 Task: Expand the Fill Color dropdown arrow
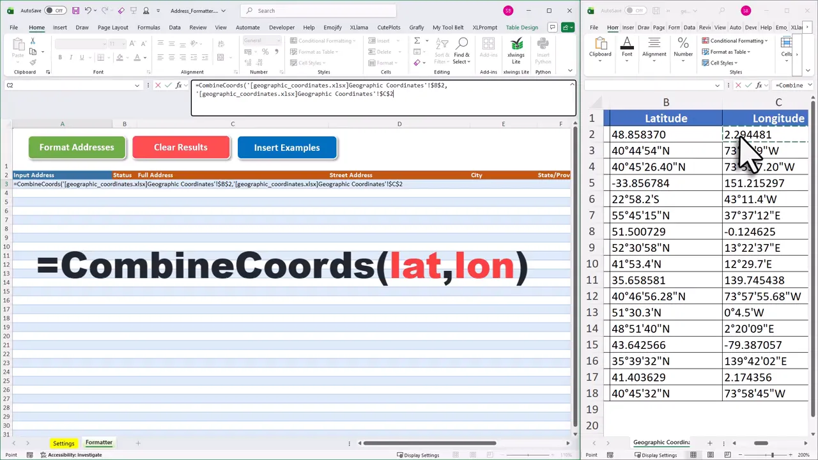[x=127, y=57]
